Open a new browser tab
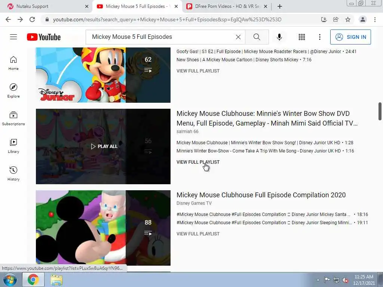The height and width of the screenshot is (287, 383). coord(280,6)
